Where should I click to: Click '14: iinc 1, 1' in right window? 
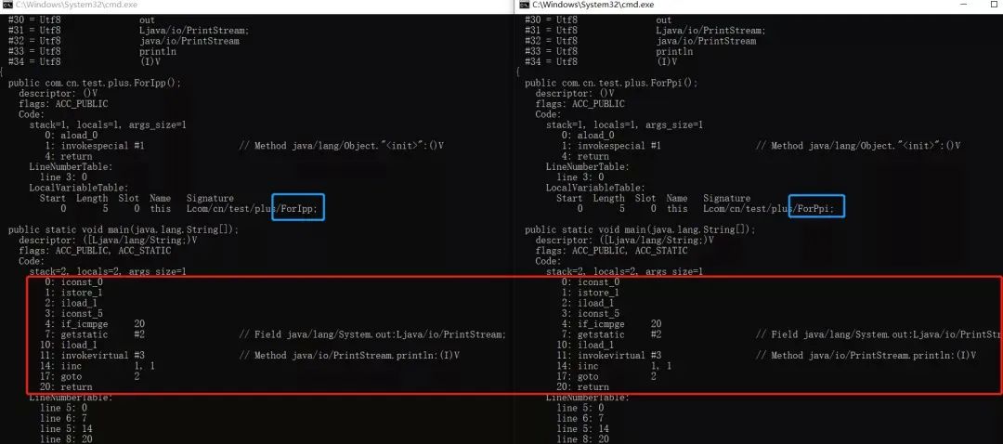point(614,366)
